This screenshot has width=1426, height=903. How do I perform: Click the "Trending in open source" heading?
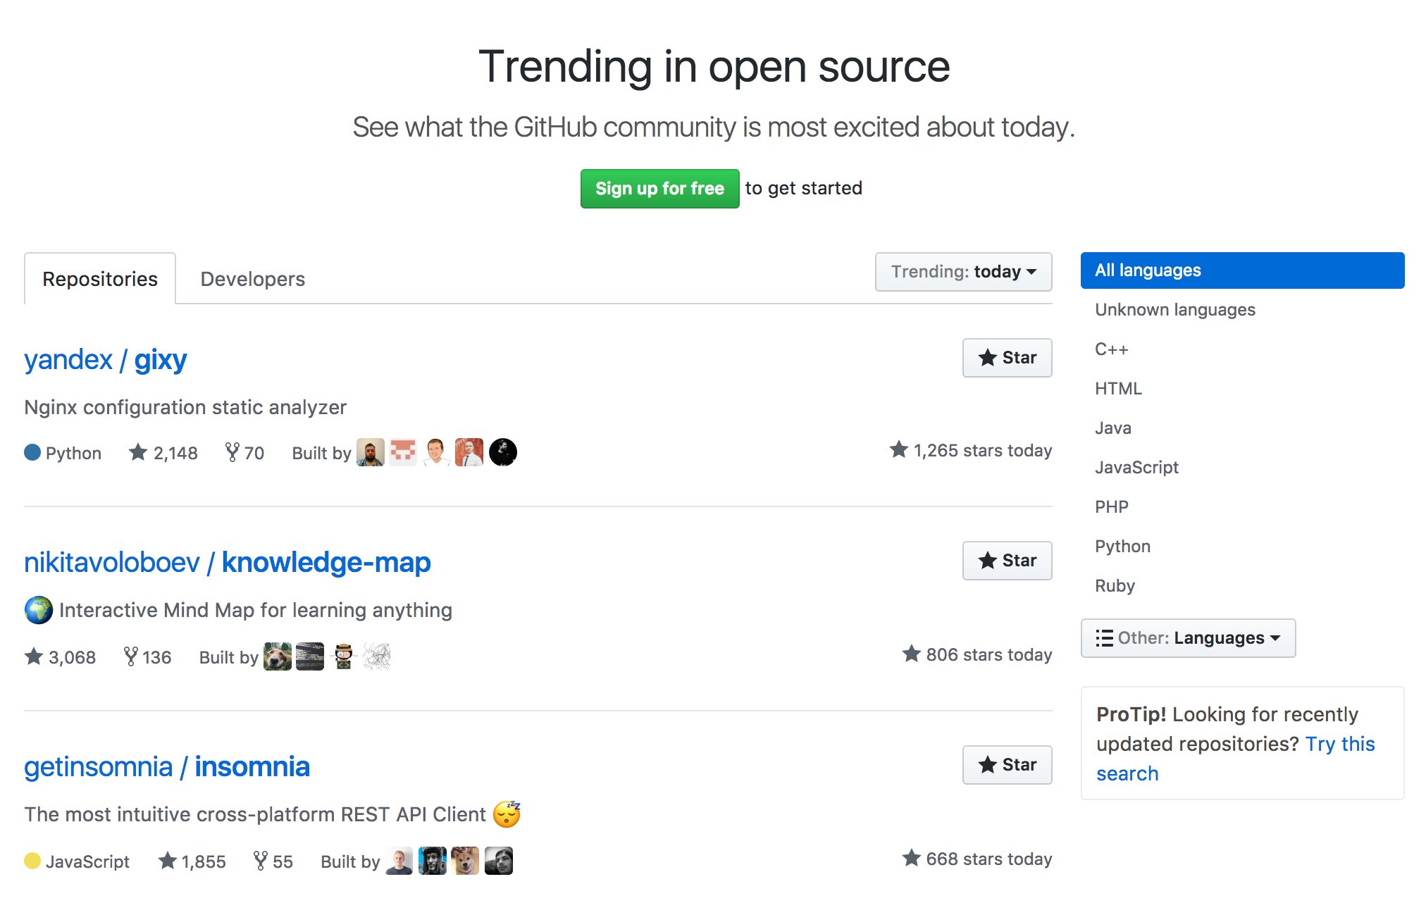pos(714,67)
